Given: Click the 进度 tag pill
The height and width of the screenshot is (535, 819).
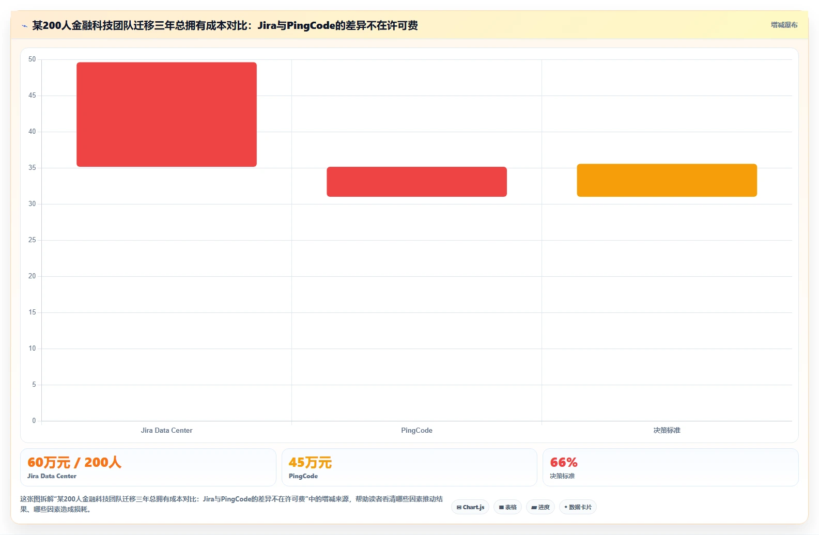Looking at the screenshot, I should click(x=540, y=507).
